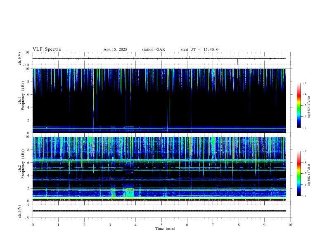Click the ch.3 voltage trace band
Image resolution: width=327 pixels, height=252 pixels.
[x=159, y=211]
